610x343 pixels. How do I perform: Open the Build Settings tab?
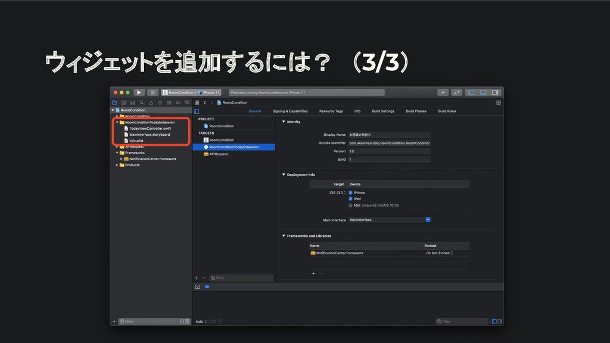click(383, 111)
